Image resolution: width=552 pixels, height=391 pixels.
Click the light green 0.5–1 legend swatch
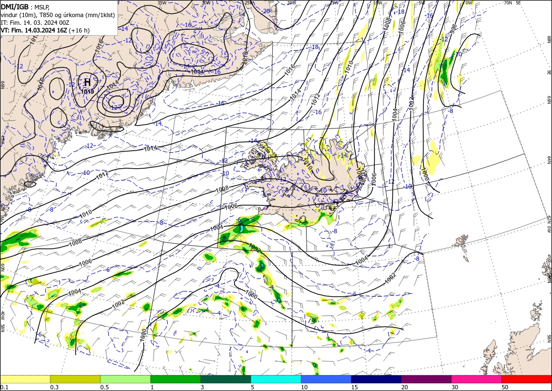pos(125,379)
